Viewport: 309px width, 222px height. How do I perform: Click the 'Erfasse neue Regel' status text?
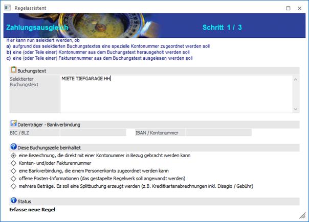(x=32, y=210)
